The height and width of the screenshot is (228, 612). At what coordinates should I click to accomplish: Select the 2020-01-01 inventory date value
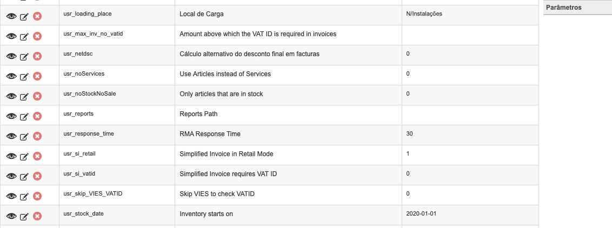422,213
